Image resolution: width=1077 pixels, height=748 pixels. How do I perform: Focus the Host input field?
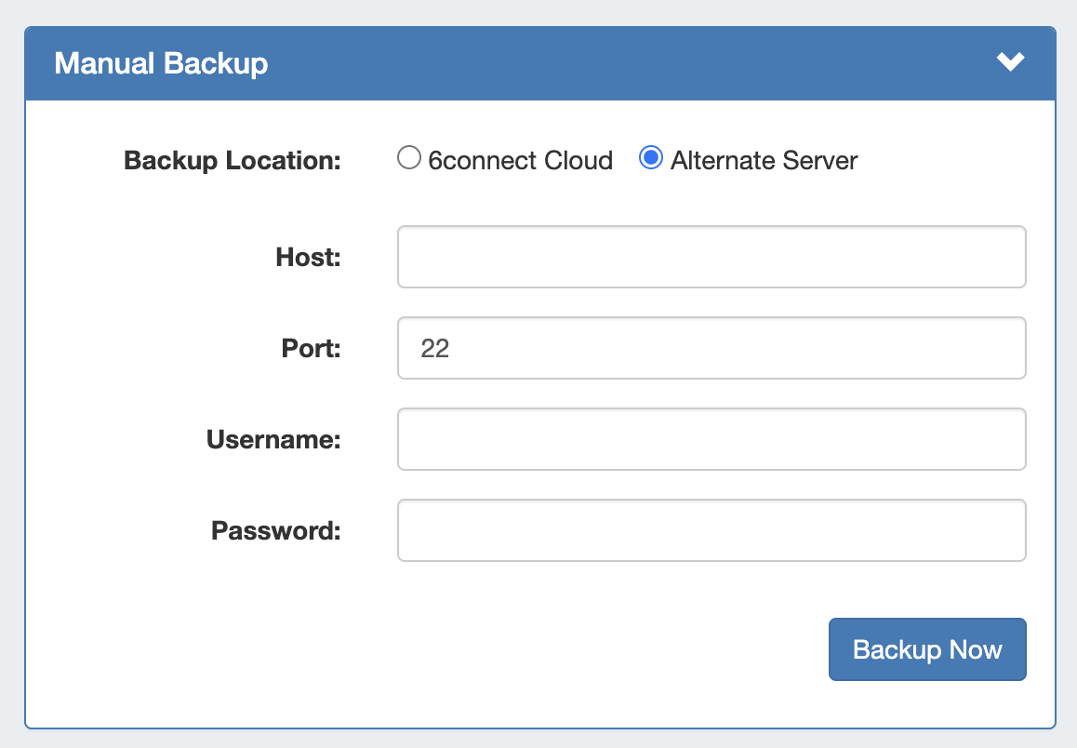click(711, 257)
